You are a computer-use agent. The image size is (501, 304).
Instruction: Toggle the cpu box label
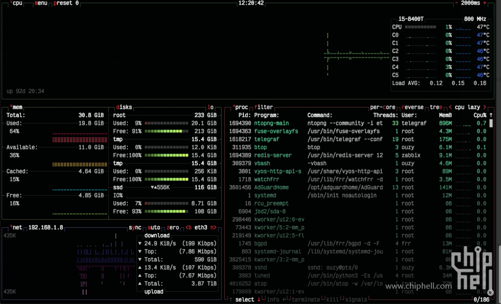[x=17, y=3]
